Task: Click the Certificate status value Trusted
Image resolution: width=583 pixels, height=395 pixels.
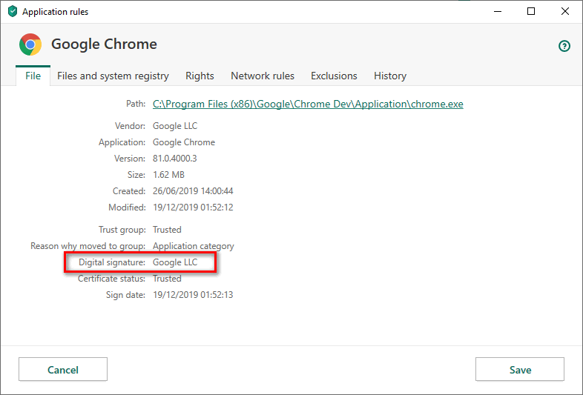Action: [167, 279]
